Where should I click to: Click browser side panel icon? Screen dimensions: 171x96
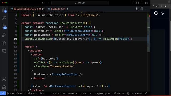tap(162, 6)
